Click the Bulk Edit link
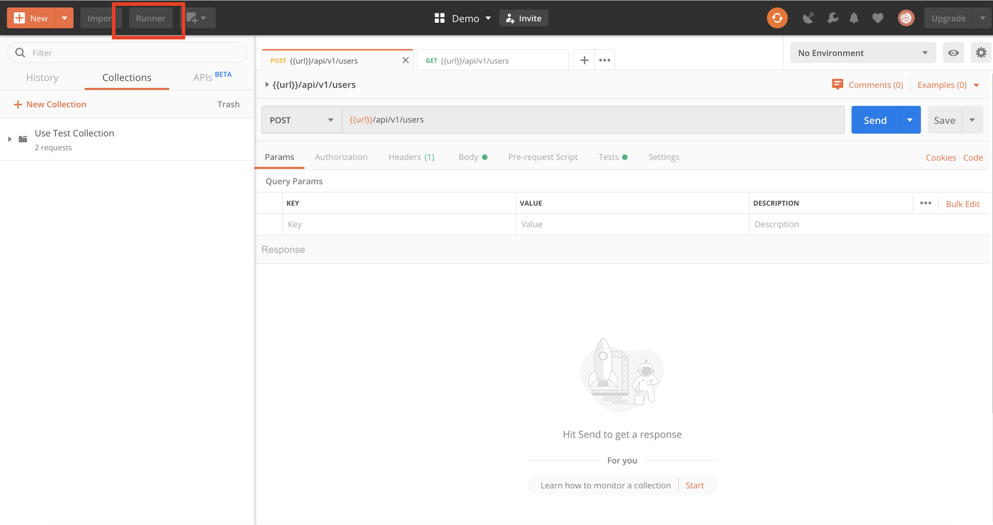993x525 pixels. (963, 204)
